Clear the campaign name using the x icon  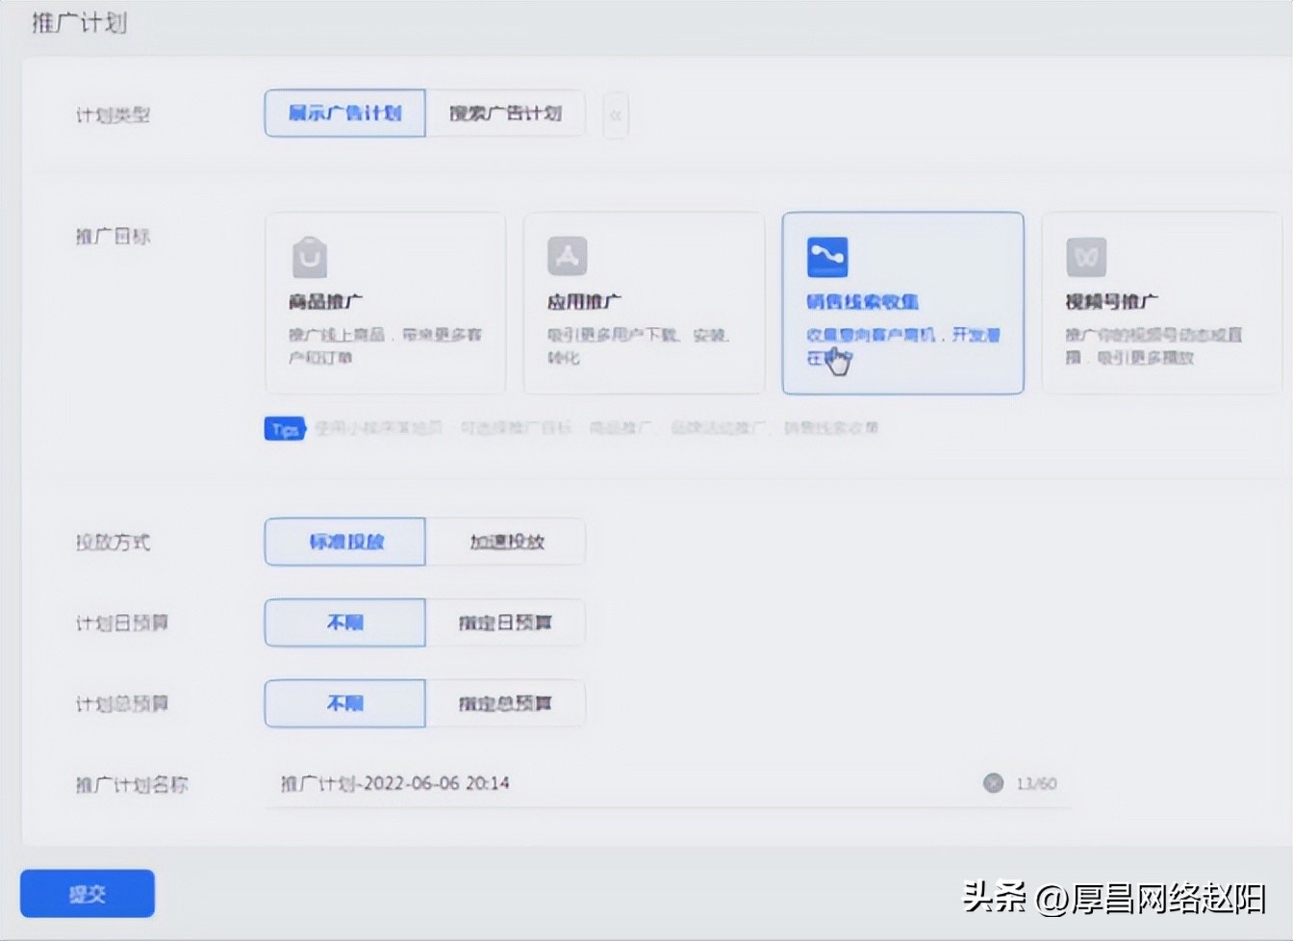pos(992,783)
